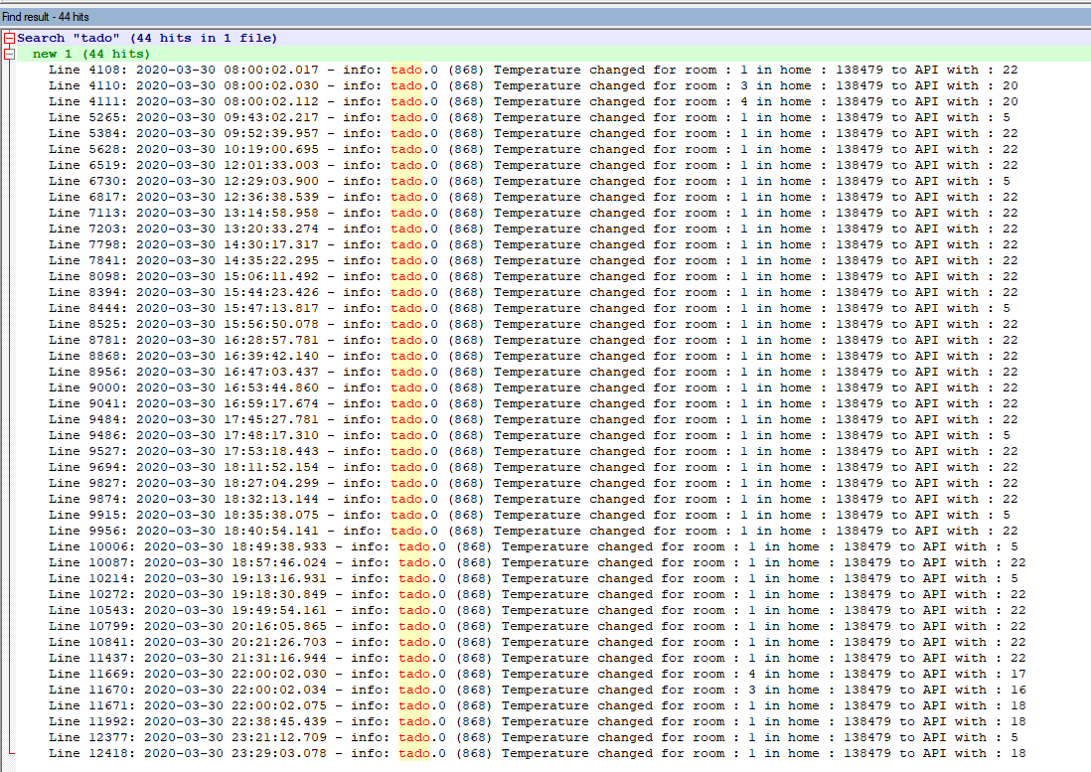
Task: Select result Line 8868 at 16:39:42.140
Action: (533, 356)
